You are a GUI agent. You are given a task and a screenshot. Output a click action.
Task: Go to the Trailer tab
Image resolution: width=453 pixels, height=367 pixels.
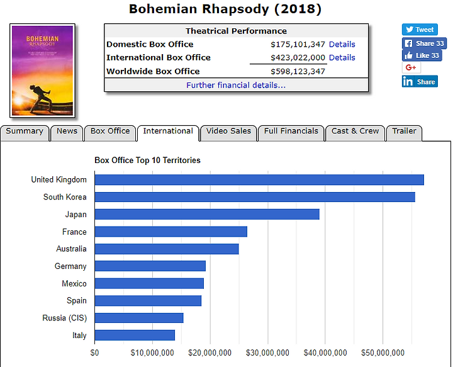tap(404, 132)
